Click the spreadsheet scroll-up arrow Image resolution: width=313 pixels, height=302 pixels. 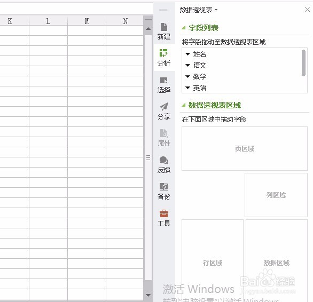tap(148, 29)
